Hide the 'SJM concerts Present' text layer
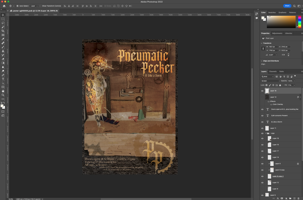 (262, 116)
